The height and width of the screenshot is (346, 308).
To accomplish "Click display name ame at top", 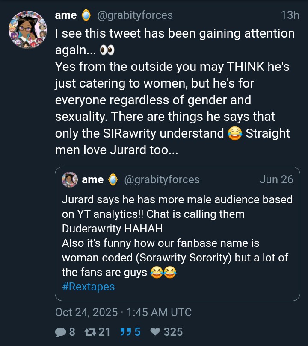I will (66, 15).
